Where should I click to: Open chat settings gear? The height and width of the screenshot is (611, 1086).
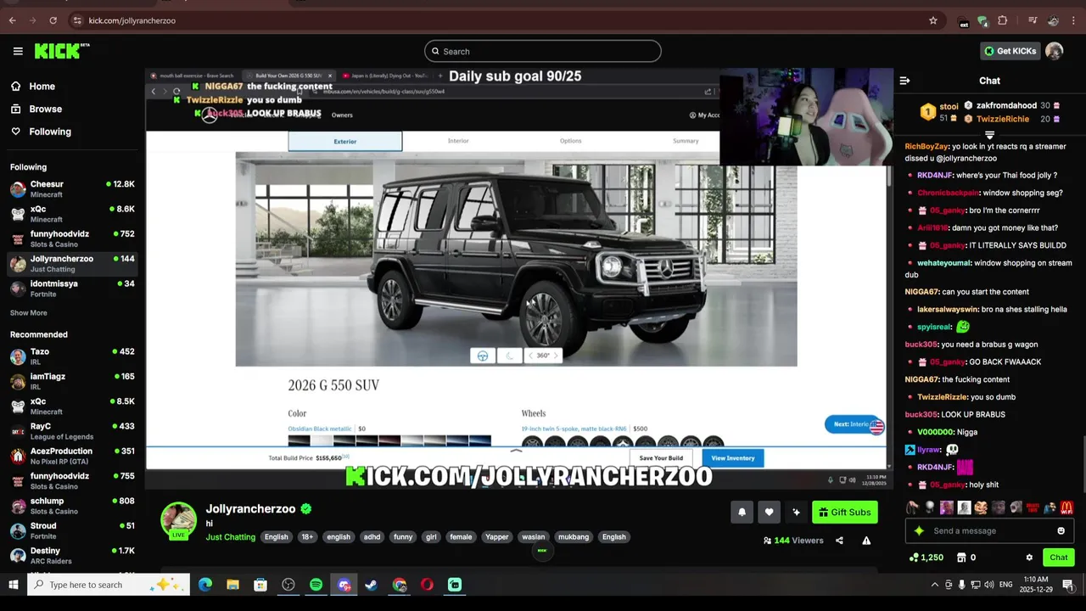(1029, 558)
